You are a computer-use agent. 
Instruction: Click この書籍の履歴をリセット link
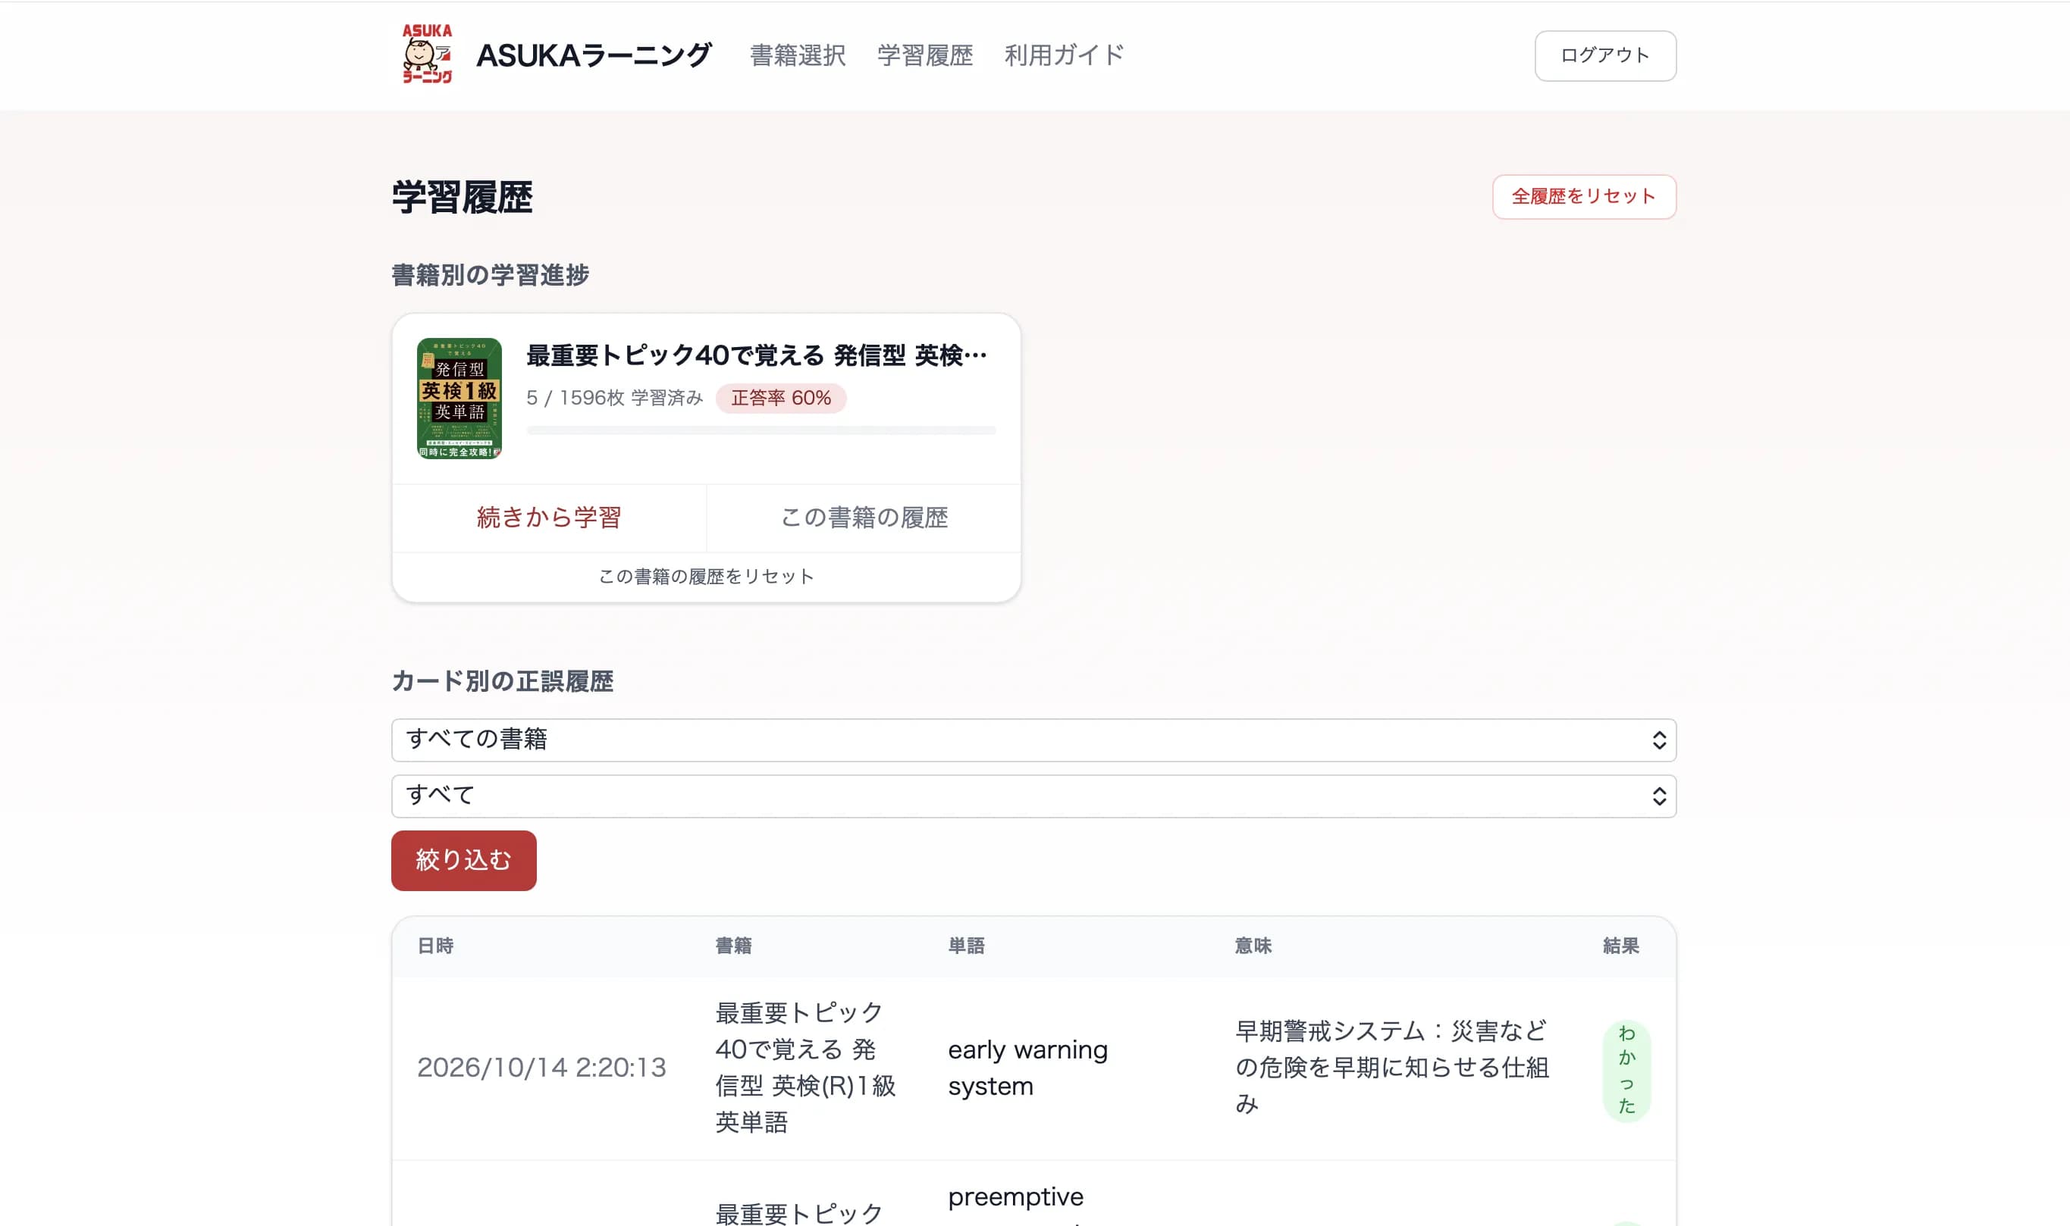pyautogui.click(x=706, y=576)
